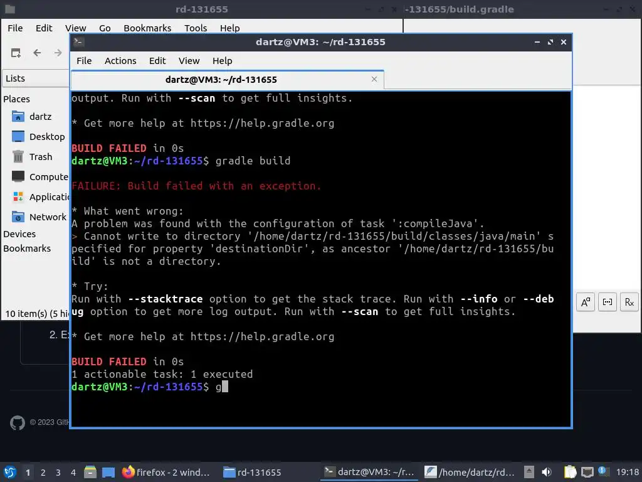Launch file manager from taskbar quicklaunch

pyautogui.click(x=90, y=472)
